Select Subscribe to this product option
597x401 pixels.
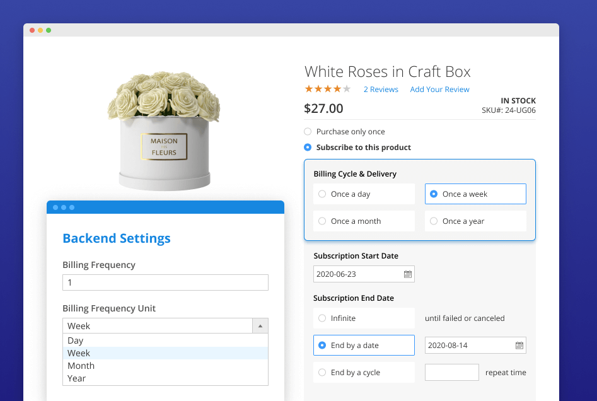(308, 148)
